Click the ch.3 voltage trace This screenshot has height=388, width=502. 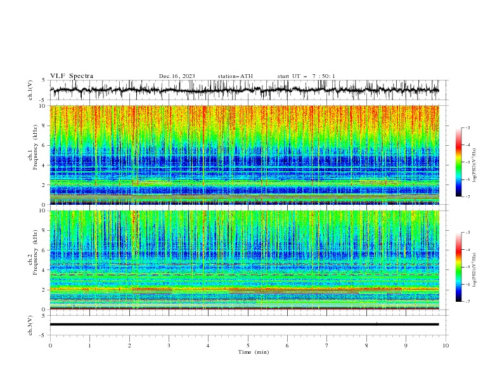pos(244,325)
